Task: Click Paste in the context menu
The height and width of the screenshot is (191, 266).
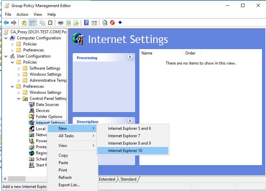Action: click(x=72, y=163)
